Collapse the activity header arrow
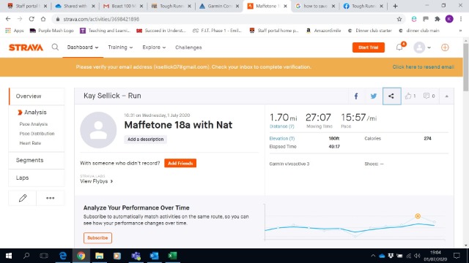 click(x=446, y=96)
